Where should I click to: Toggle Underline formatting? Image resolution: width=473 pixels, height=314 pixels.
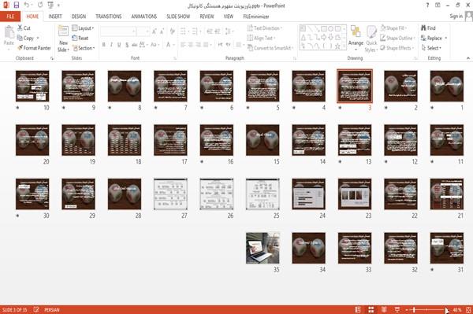[119, 45]
